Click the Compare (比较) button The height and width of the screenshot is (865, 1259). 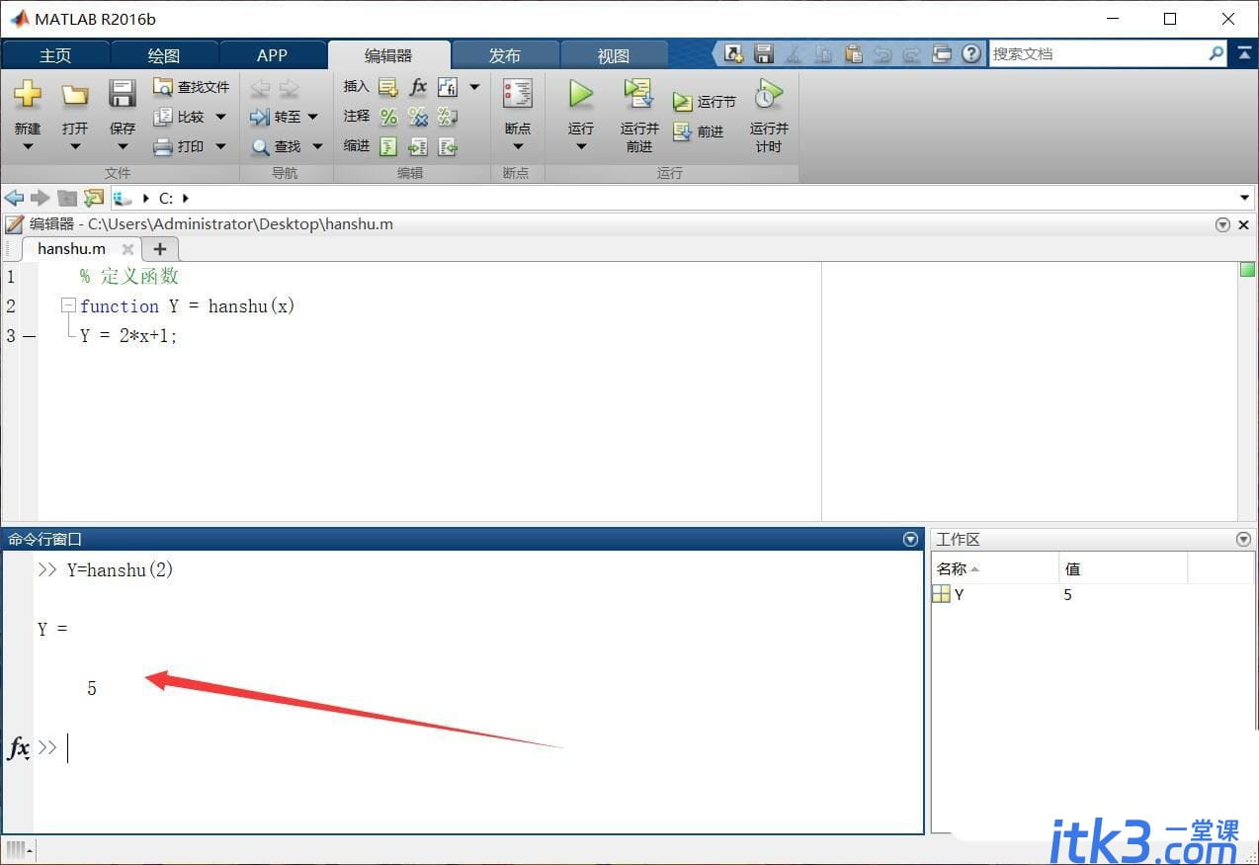pyautogui.click(x=179, y=117)
